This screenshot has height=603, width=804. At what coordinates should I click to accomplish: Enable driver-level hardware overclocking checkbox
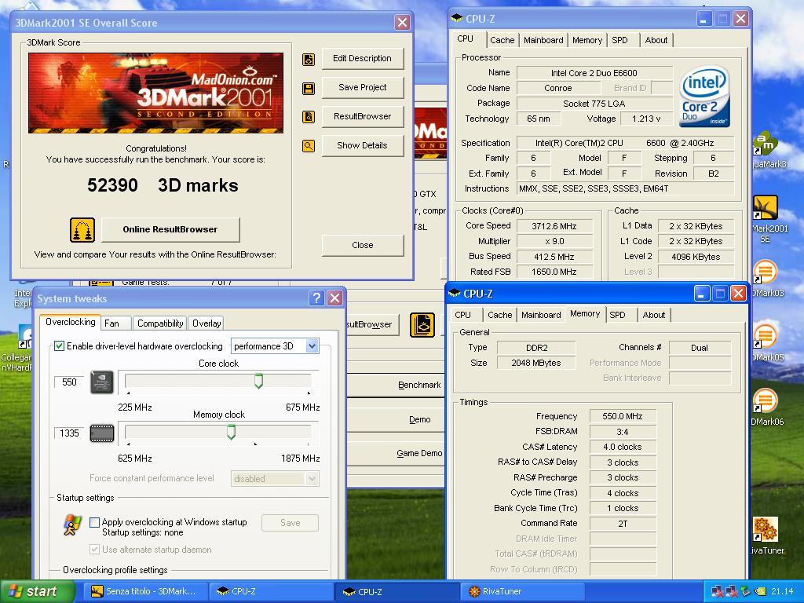click(60, 346)
